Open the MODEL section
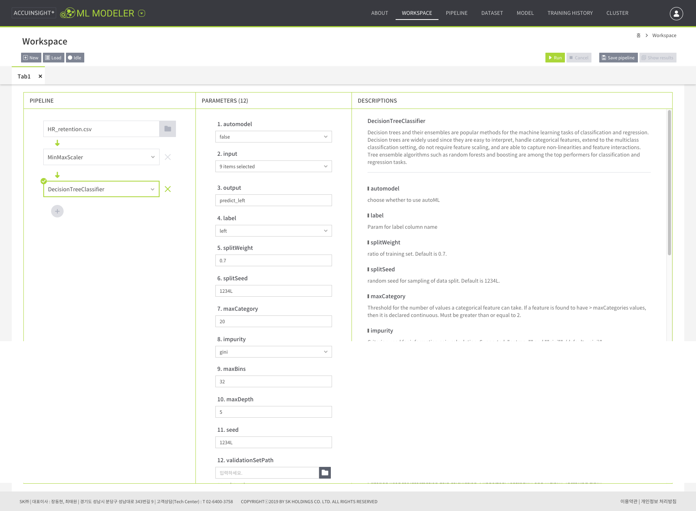The image size is (696, 511). click(x=525, y=13)
